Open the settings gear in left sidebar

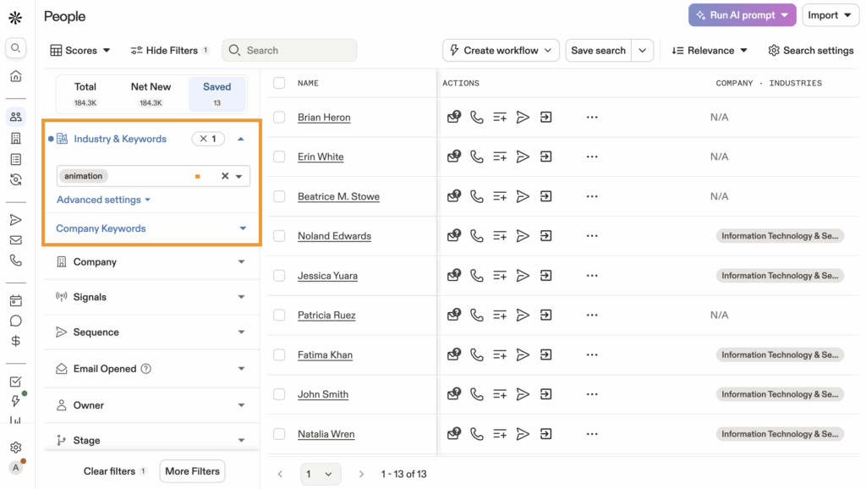click(x=15, y=447)
